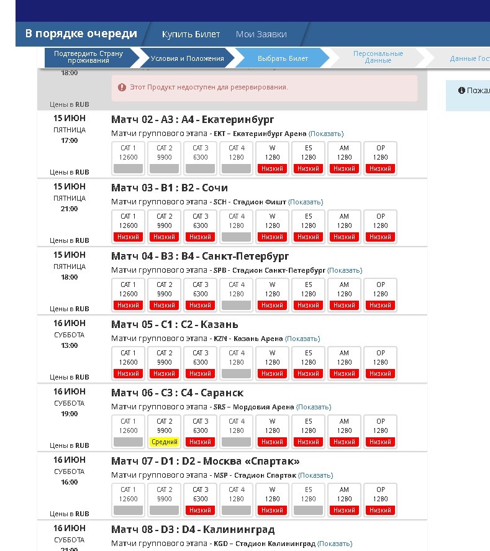Open the Персональные Данные step
The width and height of the screenshot is (490, 551).
pyautogui.click(x=378, y=57)
